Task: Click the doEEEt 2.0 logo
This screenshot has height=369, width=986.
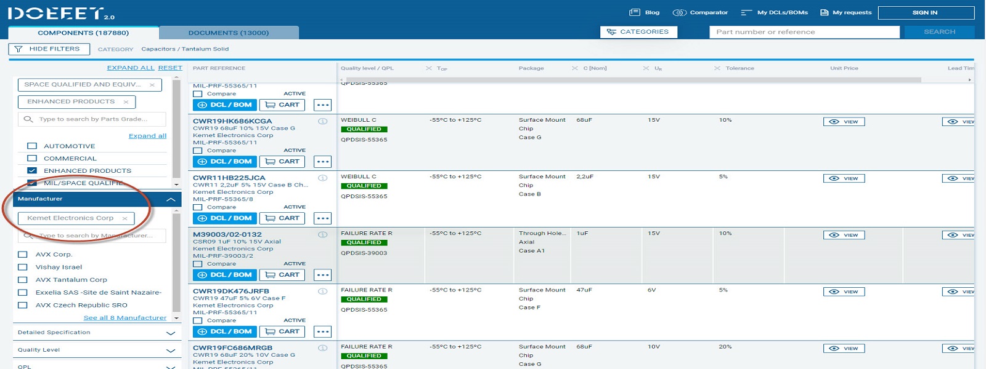Action: click(x=61, y=14)
